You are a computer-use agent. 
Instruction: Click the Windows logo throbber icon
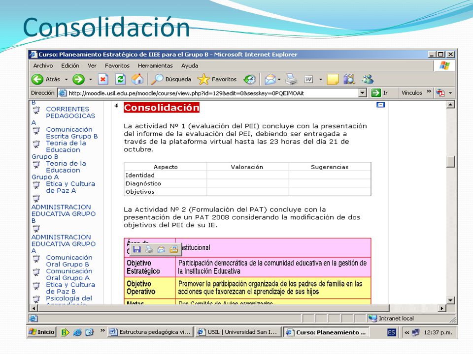tap(444, 65)
